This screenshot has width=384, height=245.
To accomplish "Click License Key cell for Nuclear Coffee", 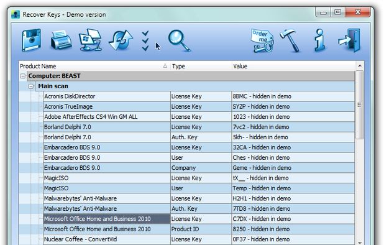I will pyautogui.click(x=201, y=239).
